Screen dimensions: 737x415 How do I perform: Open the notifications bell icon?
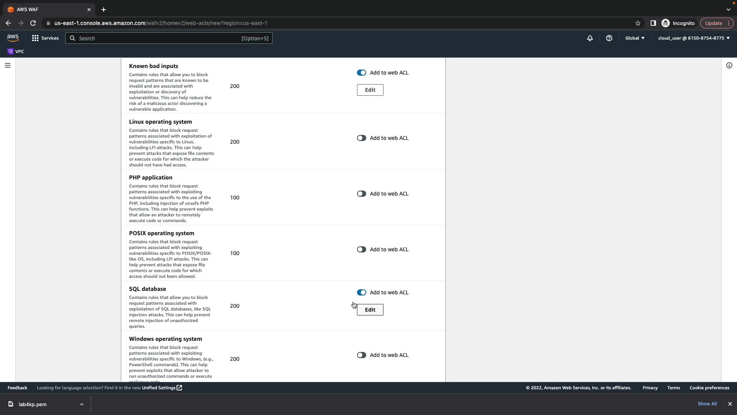(x=590, y=38)
